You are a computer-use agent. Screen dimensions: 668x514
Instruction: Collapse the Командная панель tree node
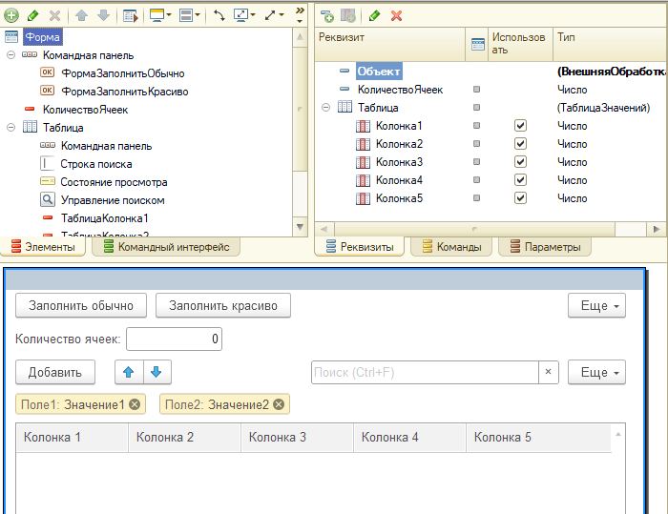click(11, 55)
